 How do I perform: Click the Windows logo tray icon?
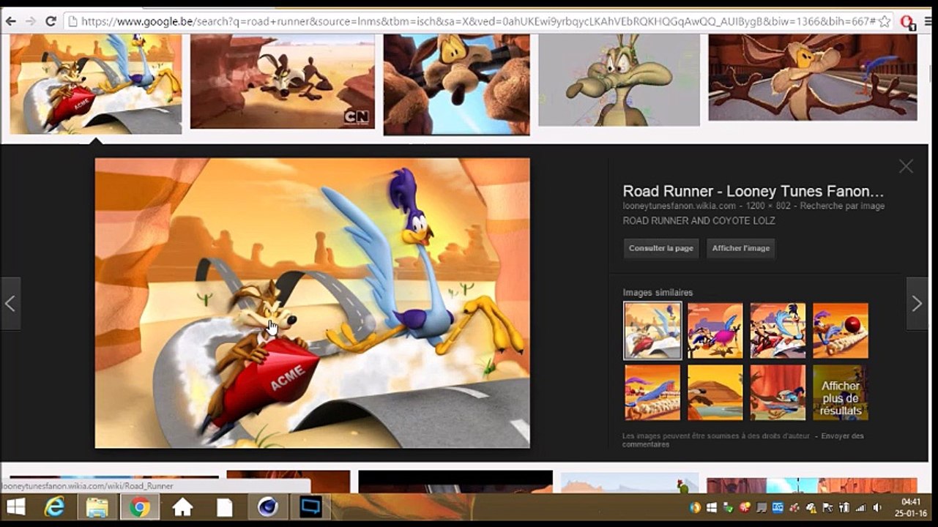[712, 507]
